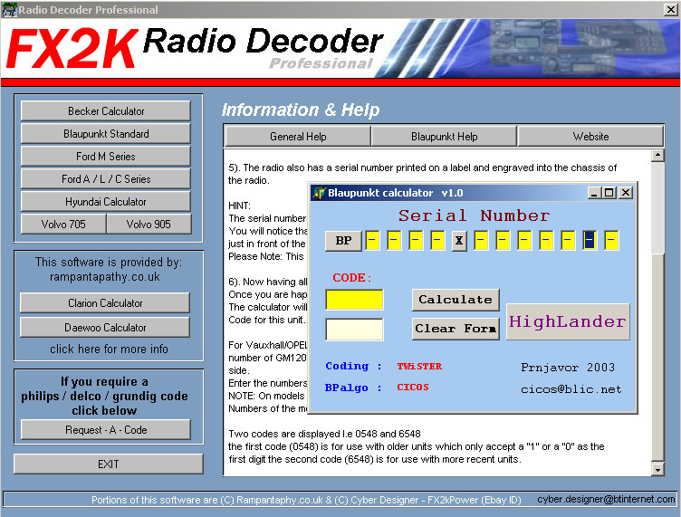
Task: Choose the Volvo 705 button
Action: coord(63,224)
